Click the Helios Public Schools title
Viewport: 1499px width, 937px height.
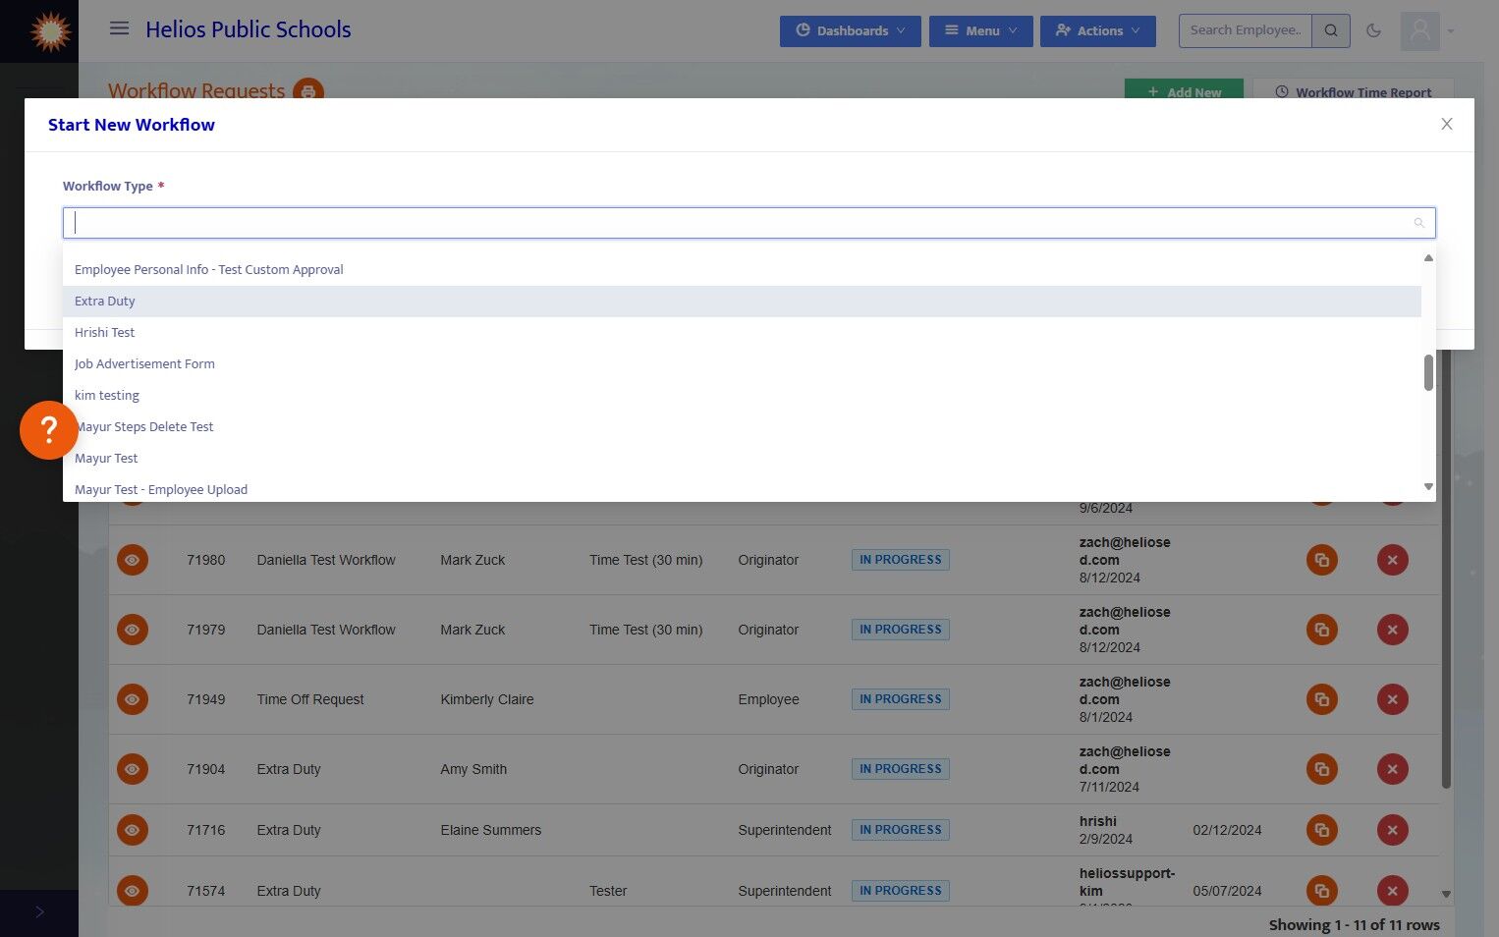(x=249, y=29)
